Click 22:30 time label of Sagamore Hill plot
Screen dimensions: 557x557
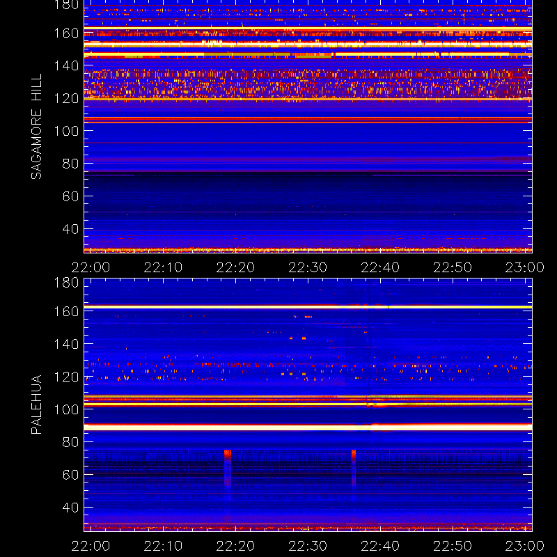[308, 267]
